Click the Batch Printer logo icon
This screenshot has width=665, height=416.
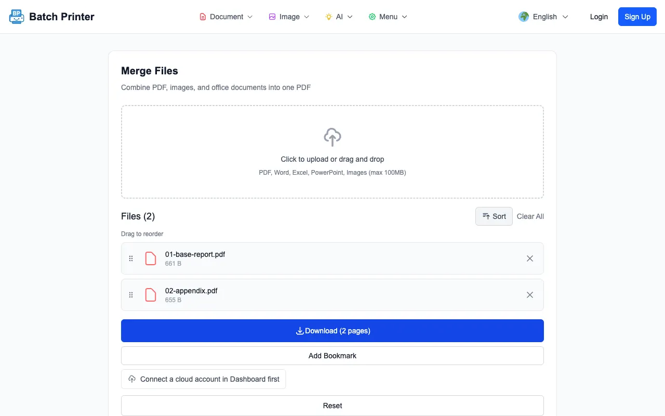[17, 17]
